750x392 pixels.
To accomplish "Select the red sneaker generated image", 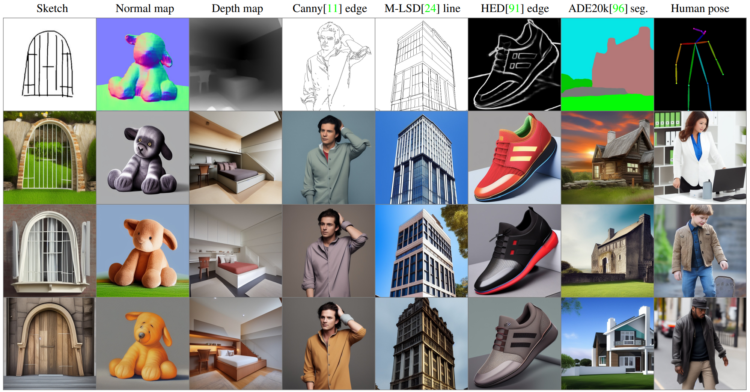I will [514, 158].
